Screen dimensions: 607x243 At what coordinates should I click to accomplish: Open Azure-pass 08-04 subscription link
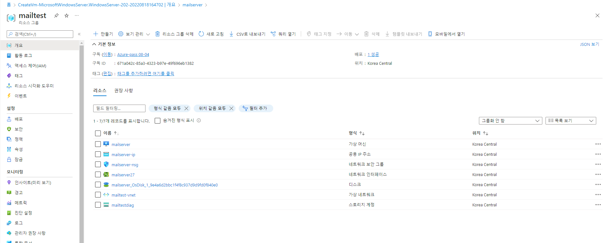[x=133, y=55]
